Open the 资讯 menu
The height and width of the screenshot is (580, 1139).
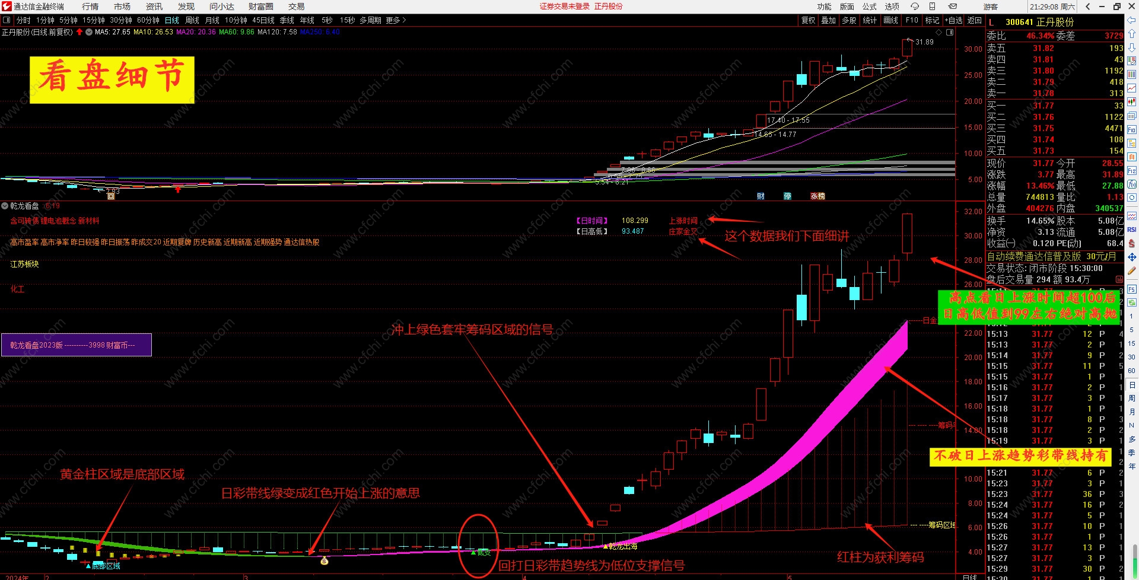click(154, 7)
